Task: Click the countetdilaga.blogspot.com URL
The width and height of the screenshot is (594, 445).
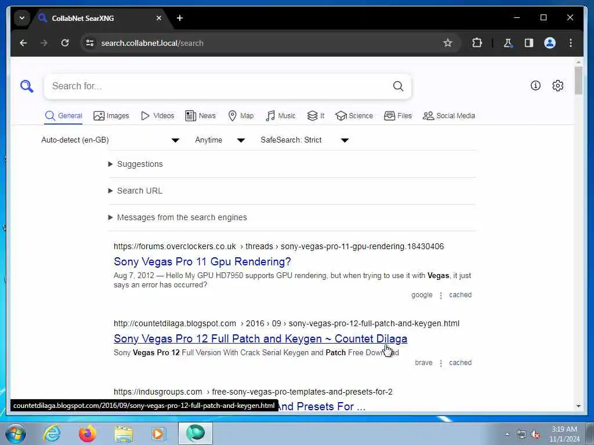Action: (x=287, y=324)
